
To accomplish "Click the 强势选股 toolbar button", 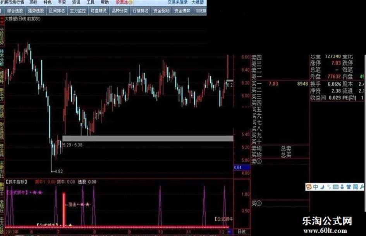I will click(x=36, y=11).
